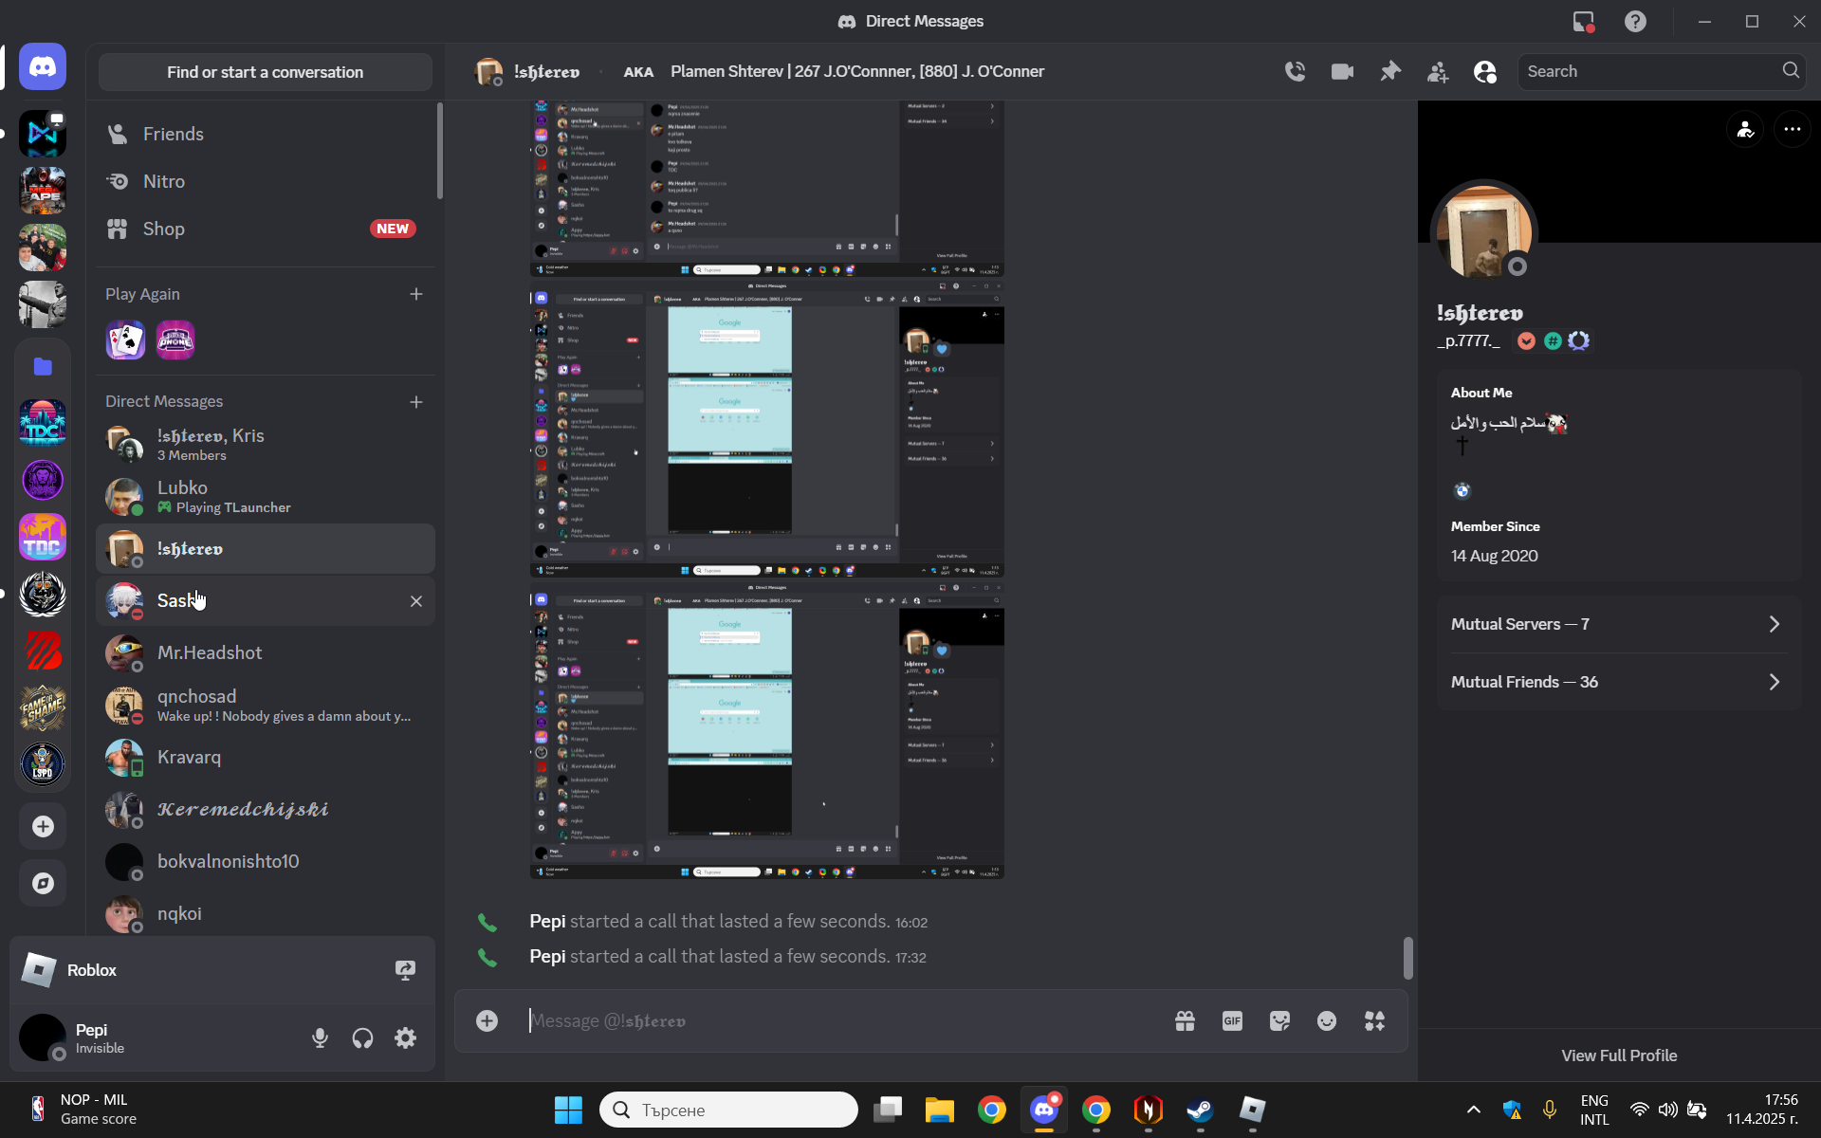Open pinned messages
Viewport: 1821px width, 1138px height.
pos(1390,71)
